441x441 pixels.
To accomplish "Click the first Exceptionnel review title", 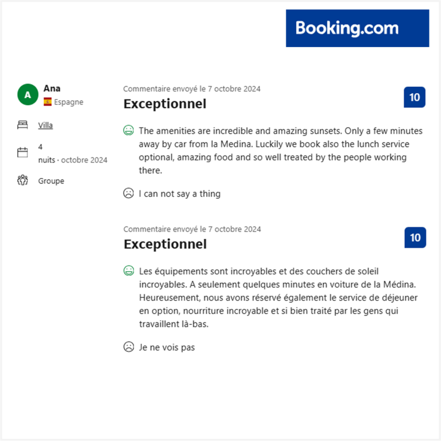I will point(165,103).
